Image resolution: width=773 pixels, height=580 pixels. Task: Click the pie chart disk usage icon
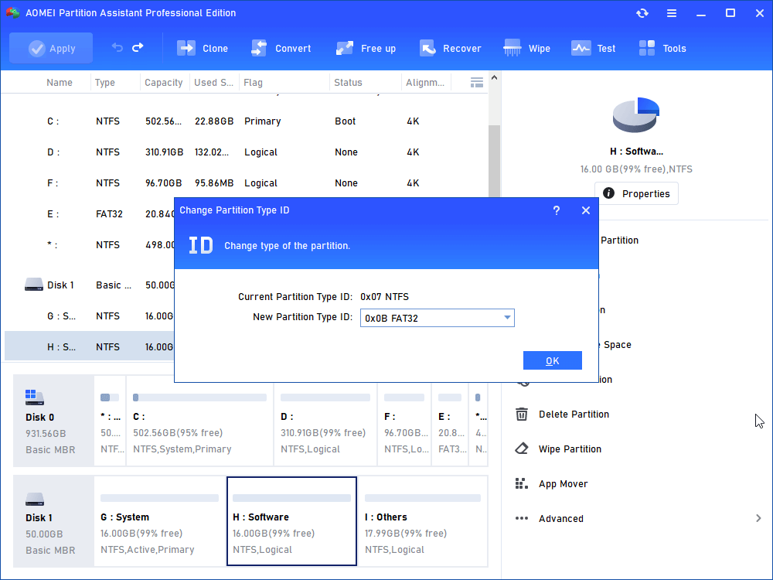pos(636,115)
